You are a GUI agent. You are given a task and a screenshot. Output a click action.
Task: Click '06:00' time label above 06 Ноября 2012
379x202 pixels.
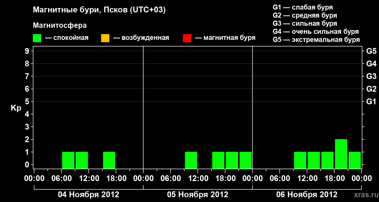click(x=280, y=179)
